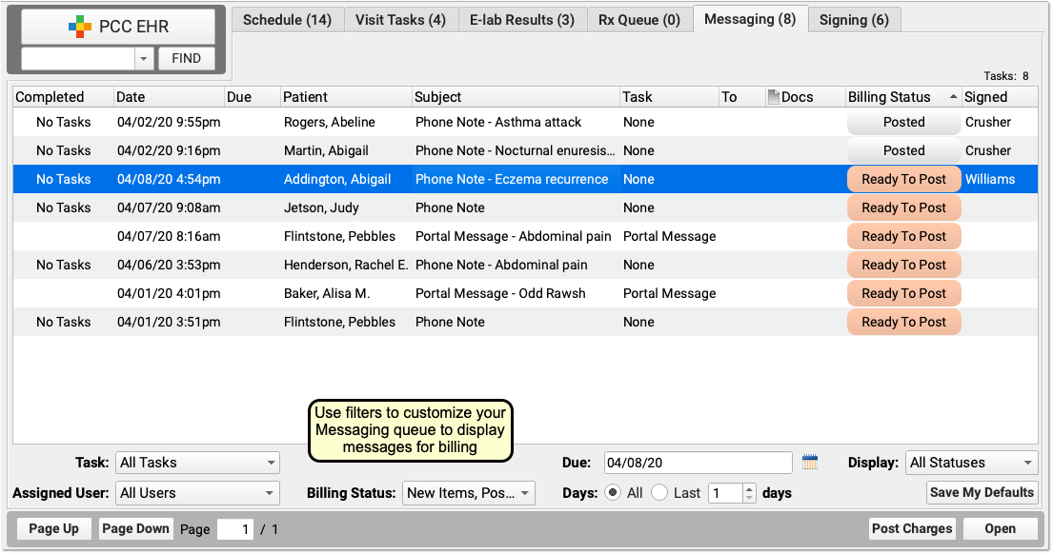1053x554 pixels.
Task: Select Henderson, Rachel E. row
Action: coord(525,265)
